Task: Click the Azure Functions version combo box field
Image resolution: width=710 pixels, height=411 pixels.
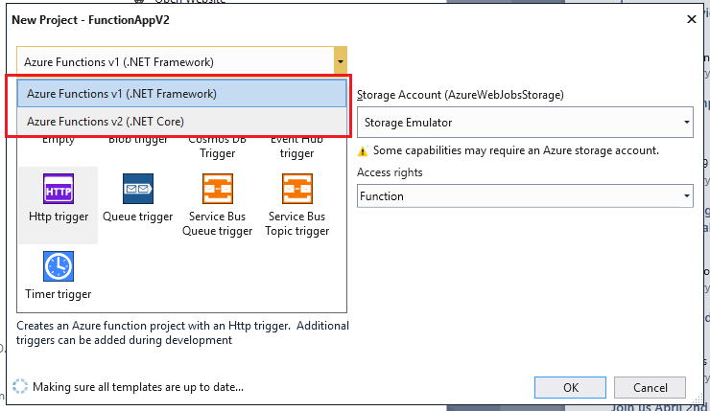Action: click(173, 63)
